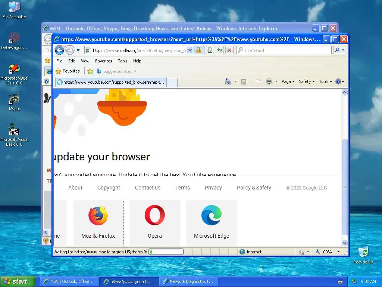Click the Forward navigation arrow
The height and width of the screenshot is (287, 382).
70,50
